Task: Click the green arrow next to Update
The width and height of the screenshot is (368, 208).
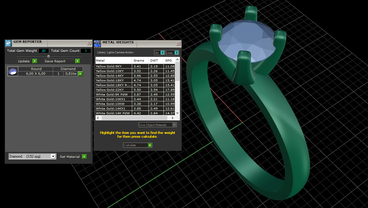Action: [x=35, y=61]
